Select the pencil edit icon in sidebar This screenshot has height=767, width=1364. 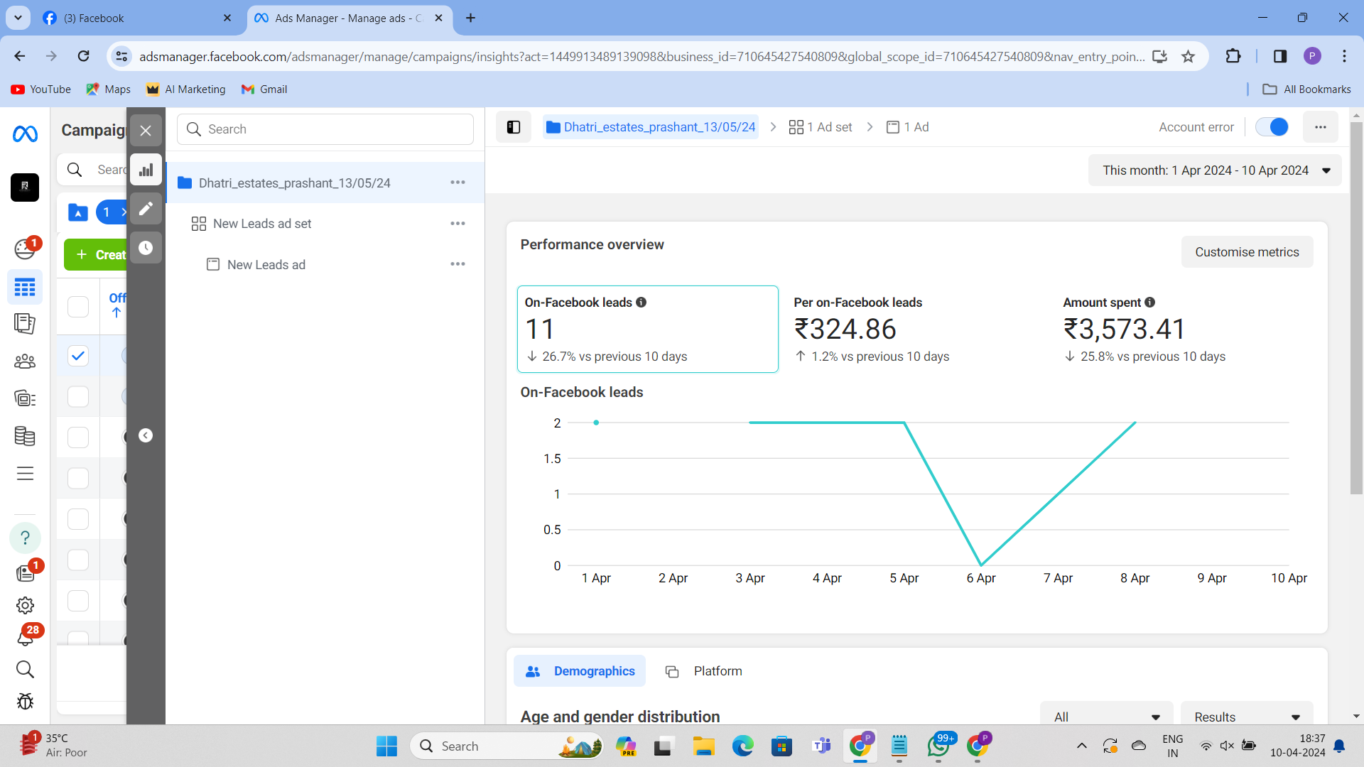(145, 208)
